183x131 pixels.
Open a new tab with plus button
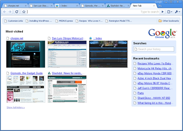(x=160, y=6)
